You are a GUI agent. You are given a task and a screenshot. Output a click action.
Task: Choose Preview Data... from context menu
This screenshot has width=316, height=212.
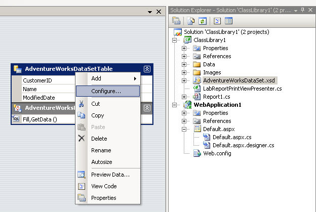point(108,175)
